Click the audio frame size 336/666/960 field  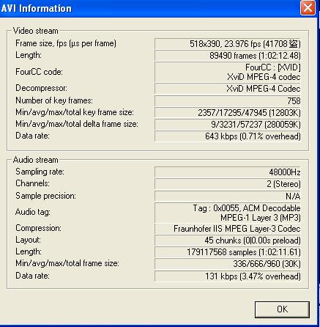coord(228,264)
